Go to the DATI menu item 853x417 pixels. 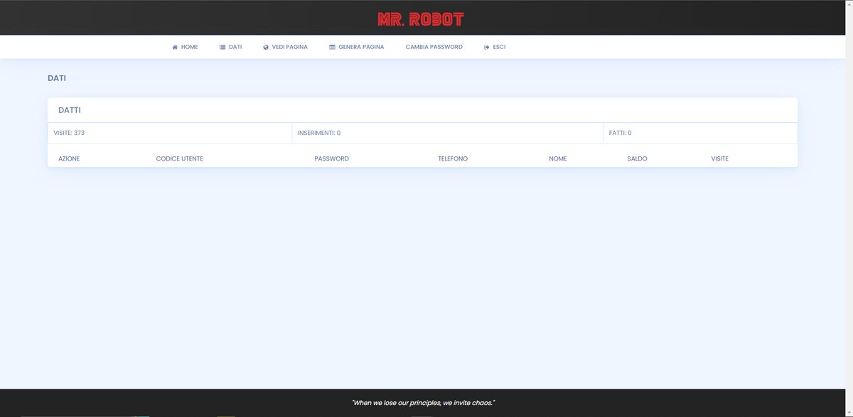(231, 47)
